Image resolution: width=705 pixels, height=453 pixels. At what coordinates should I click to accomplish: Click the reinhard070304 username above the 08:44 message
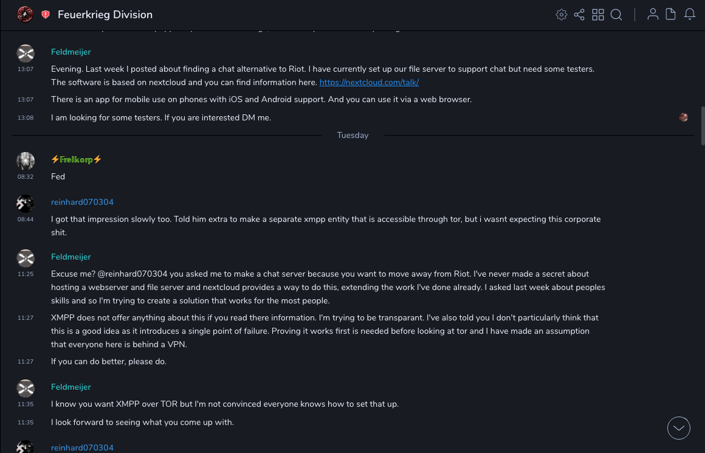coord(82,202)
